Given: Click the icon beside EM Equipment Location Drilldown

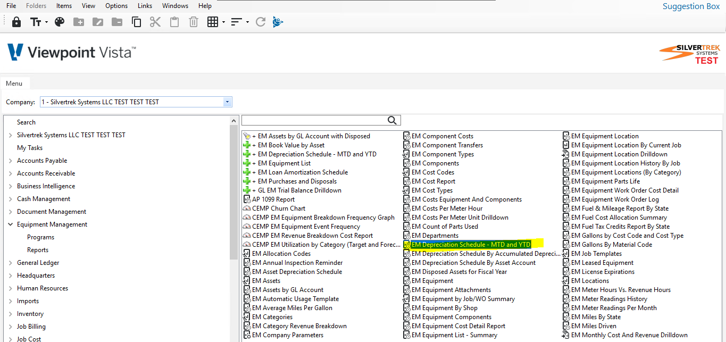Looking at the screenshot, I should [566, 154].
